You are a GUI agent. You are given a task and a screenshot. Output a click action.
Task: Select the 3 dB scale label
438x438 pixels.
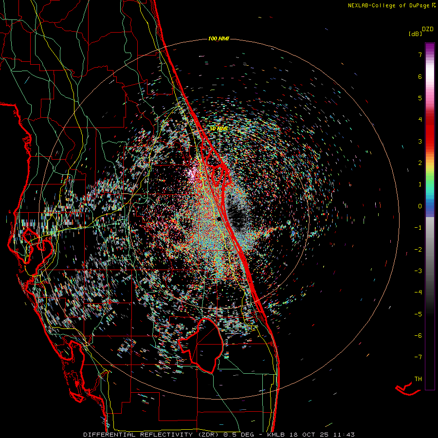(420, 141)
